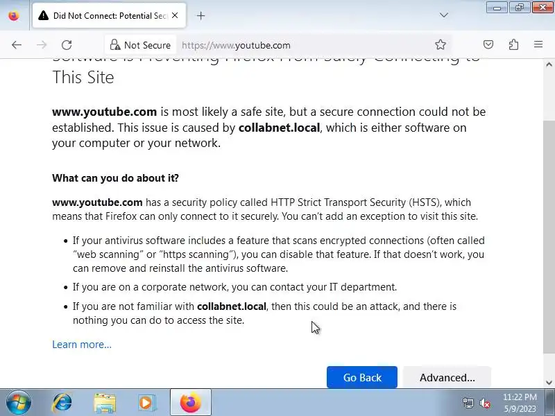Viewport: 555px width, 416px height.
Task: Open the Learn more link
Action: [82, 345]
